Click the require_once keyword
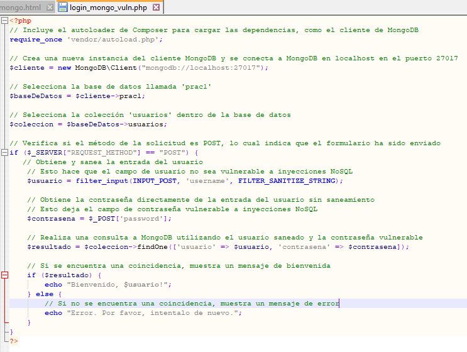The width and height of the screenshot is (467, 352). pos(36,40)
